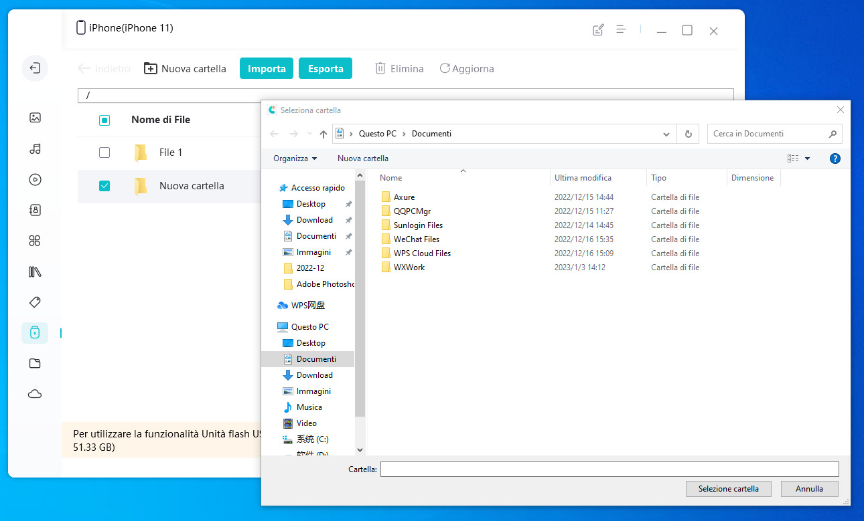Click the app path field showing slash
Viewport: 864px width, 521px height.
click(405, 96)
